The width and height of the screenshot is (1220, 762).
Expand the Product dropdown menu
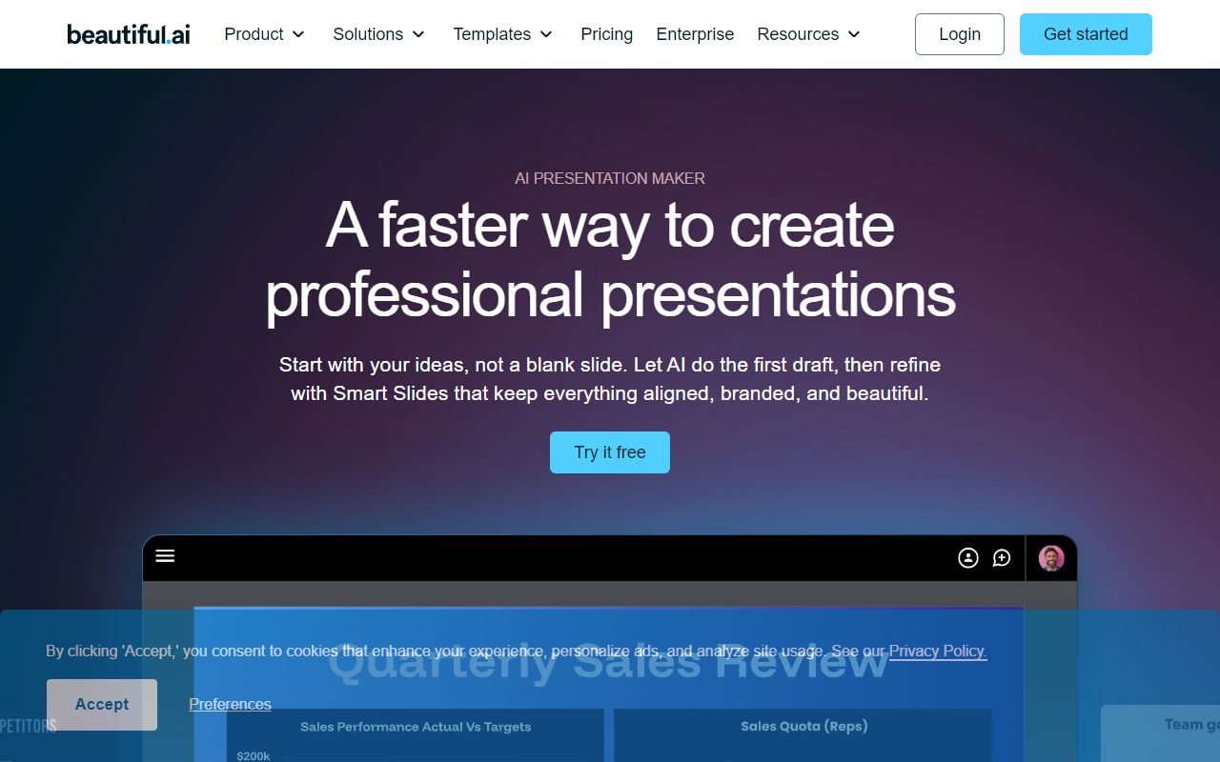point(264,34)
